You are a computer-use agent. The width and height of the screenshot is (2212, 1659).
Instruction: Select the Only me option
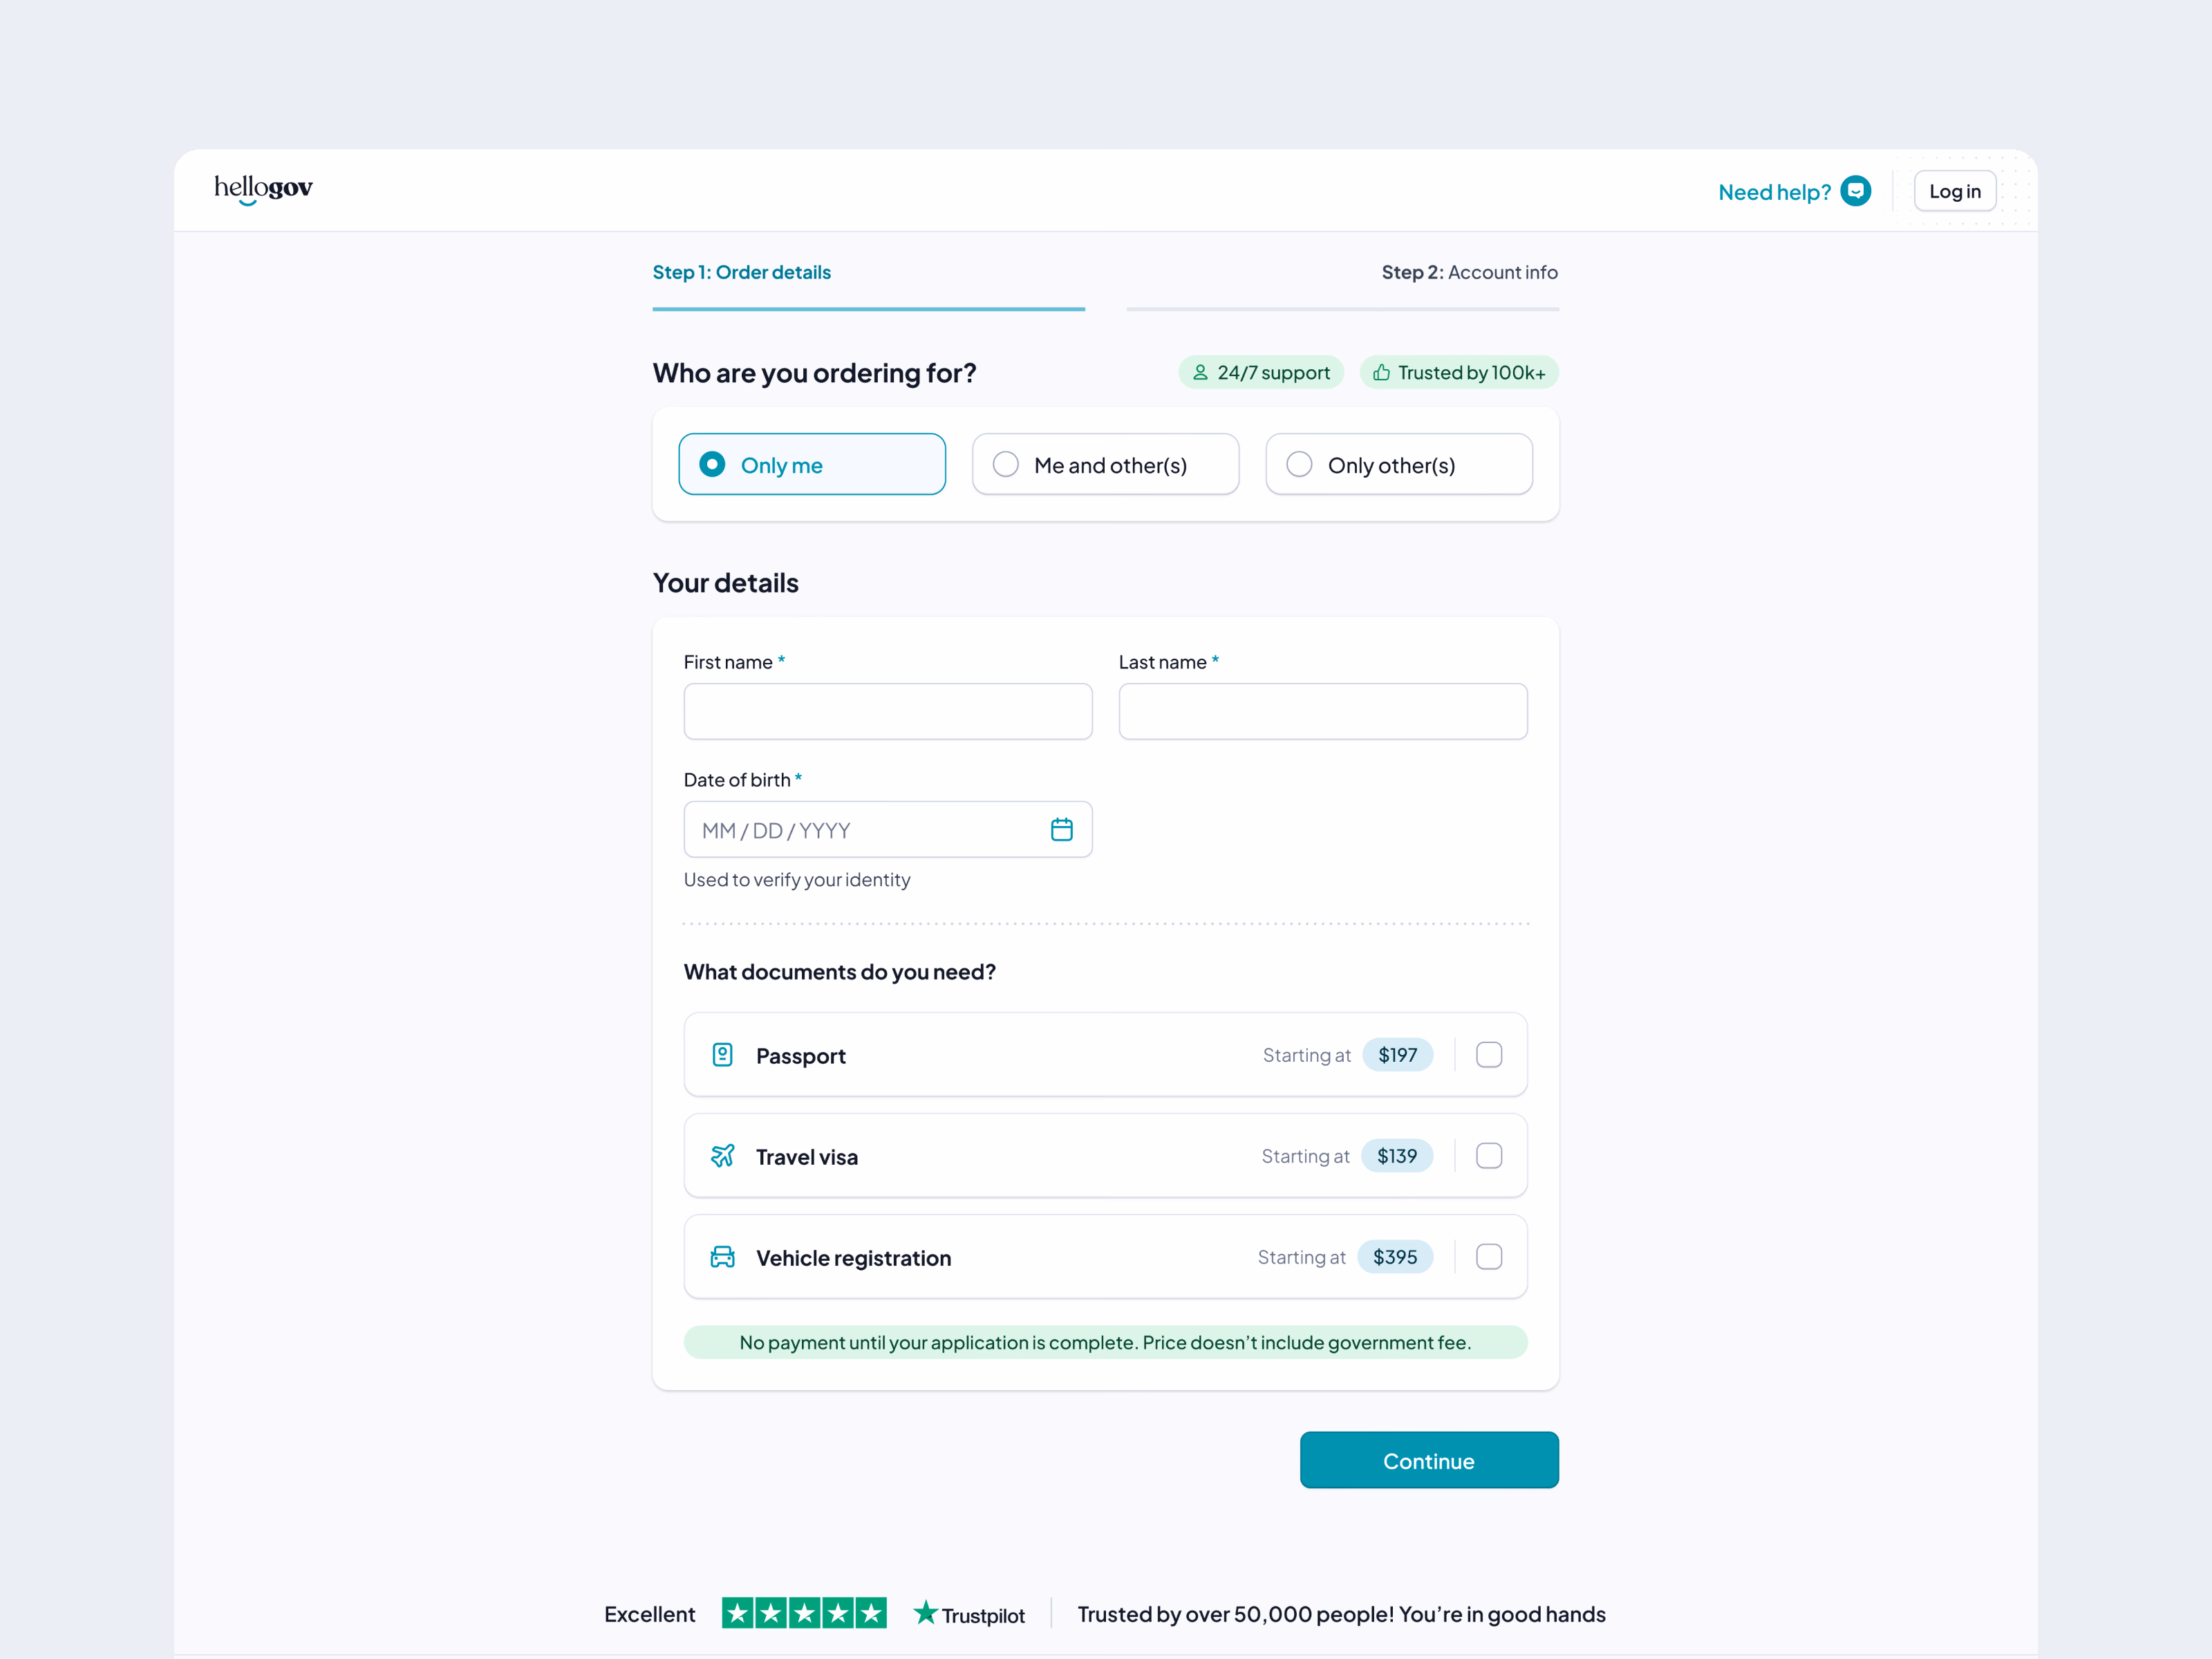(812, 464)
